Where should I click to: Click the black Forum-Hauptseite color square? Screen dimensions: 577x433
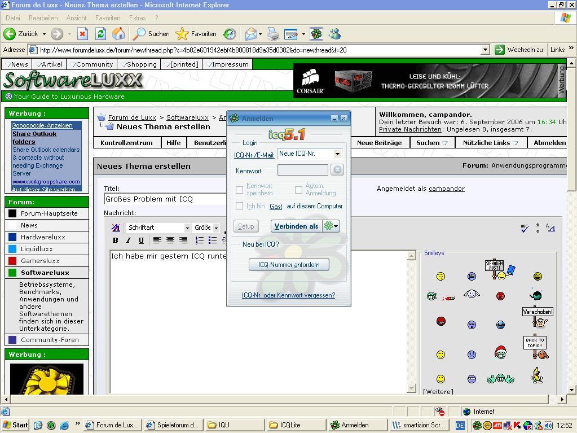pyautogui.click(x=12, y=213)
